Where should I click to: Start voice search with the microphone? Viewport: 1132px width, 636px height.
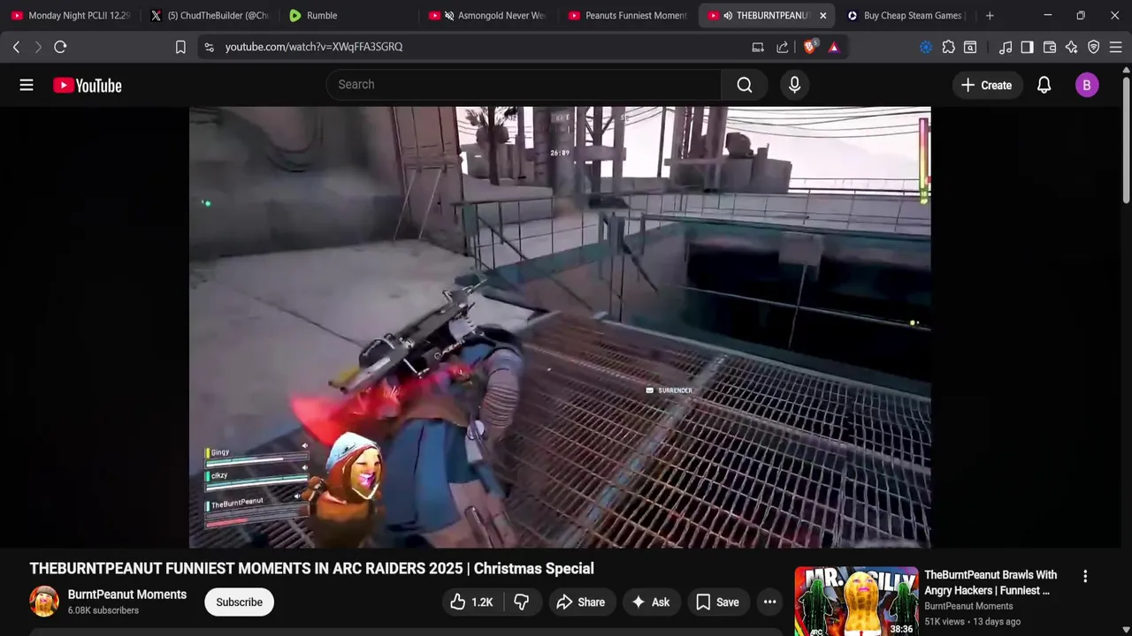pyautogui.click(x=794, y=85)
